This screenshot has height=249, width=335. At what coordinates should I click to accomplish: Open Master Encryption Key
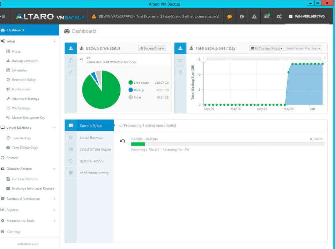(x=28, y=118)
